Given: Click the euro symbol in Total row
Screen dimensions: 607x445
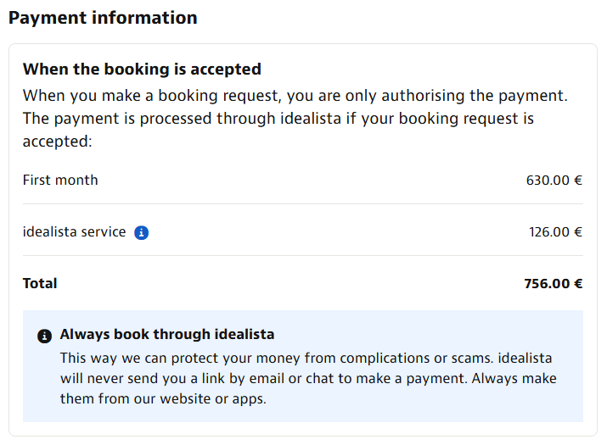Looking at the screenshot, I should tap(578, 284).
